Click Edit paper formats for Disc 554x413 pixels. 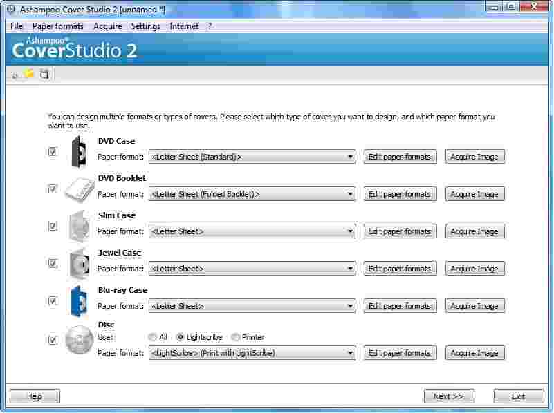point(400,353)
